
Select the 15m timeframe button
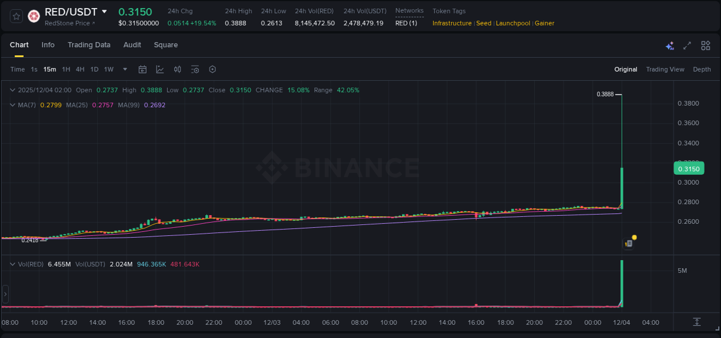point(50,69)
